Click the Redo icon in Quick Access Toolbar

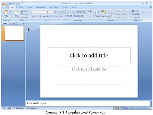point(18,3)
